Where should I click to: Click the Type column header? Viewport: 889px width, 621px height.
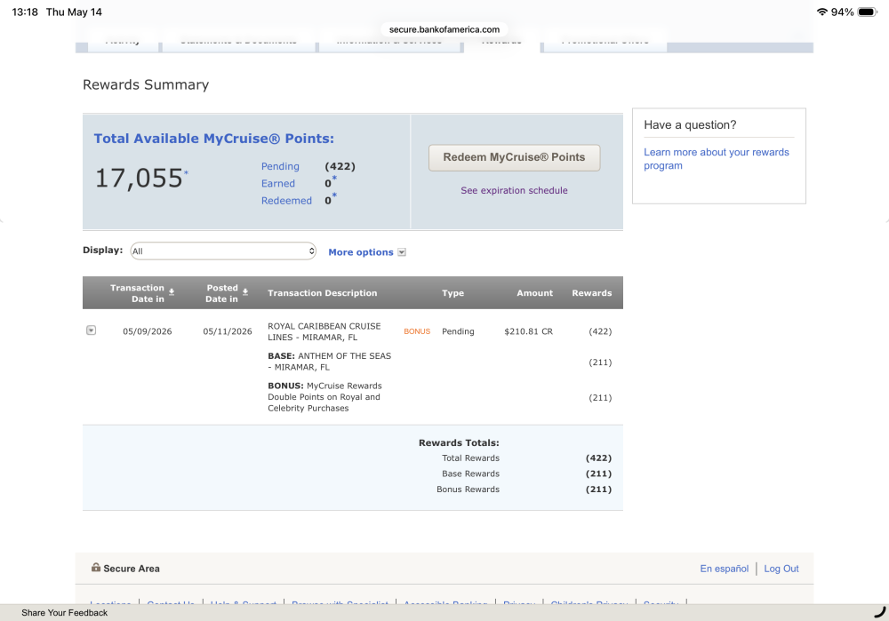pos(453,293)
